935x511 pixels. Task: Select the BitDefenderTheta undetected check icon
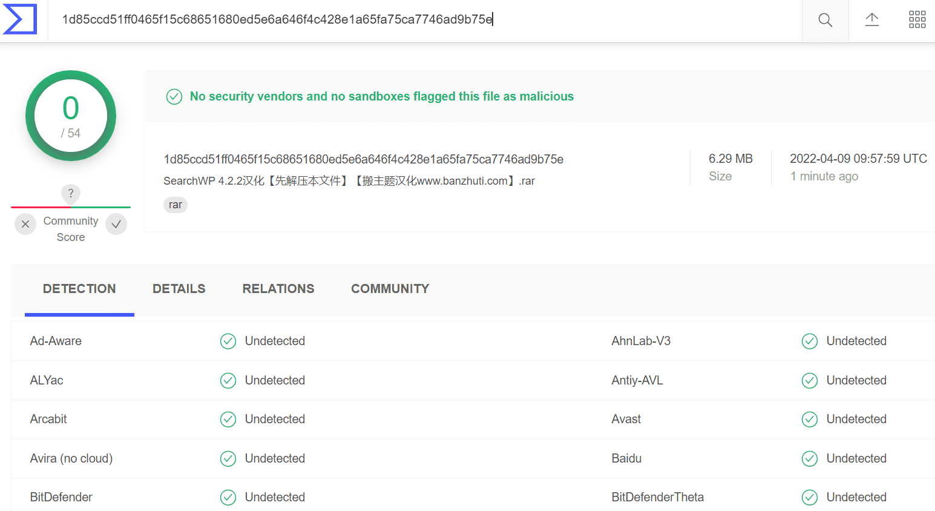coord(810,498)
